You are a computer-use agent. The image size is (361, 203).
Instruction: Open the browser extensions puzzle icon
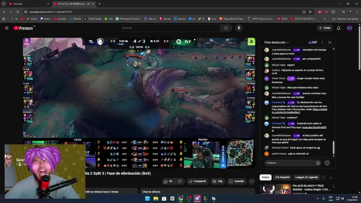pos(333,12)
